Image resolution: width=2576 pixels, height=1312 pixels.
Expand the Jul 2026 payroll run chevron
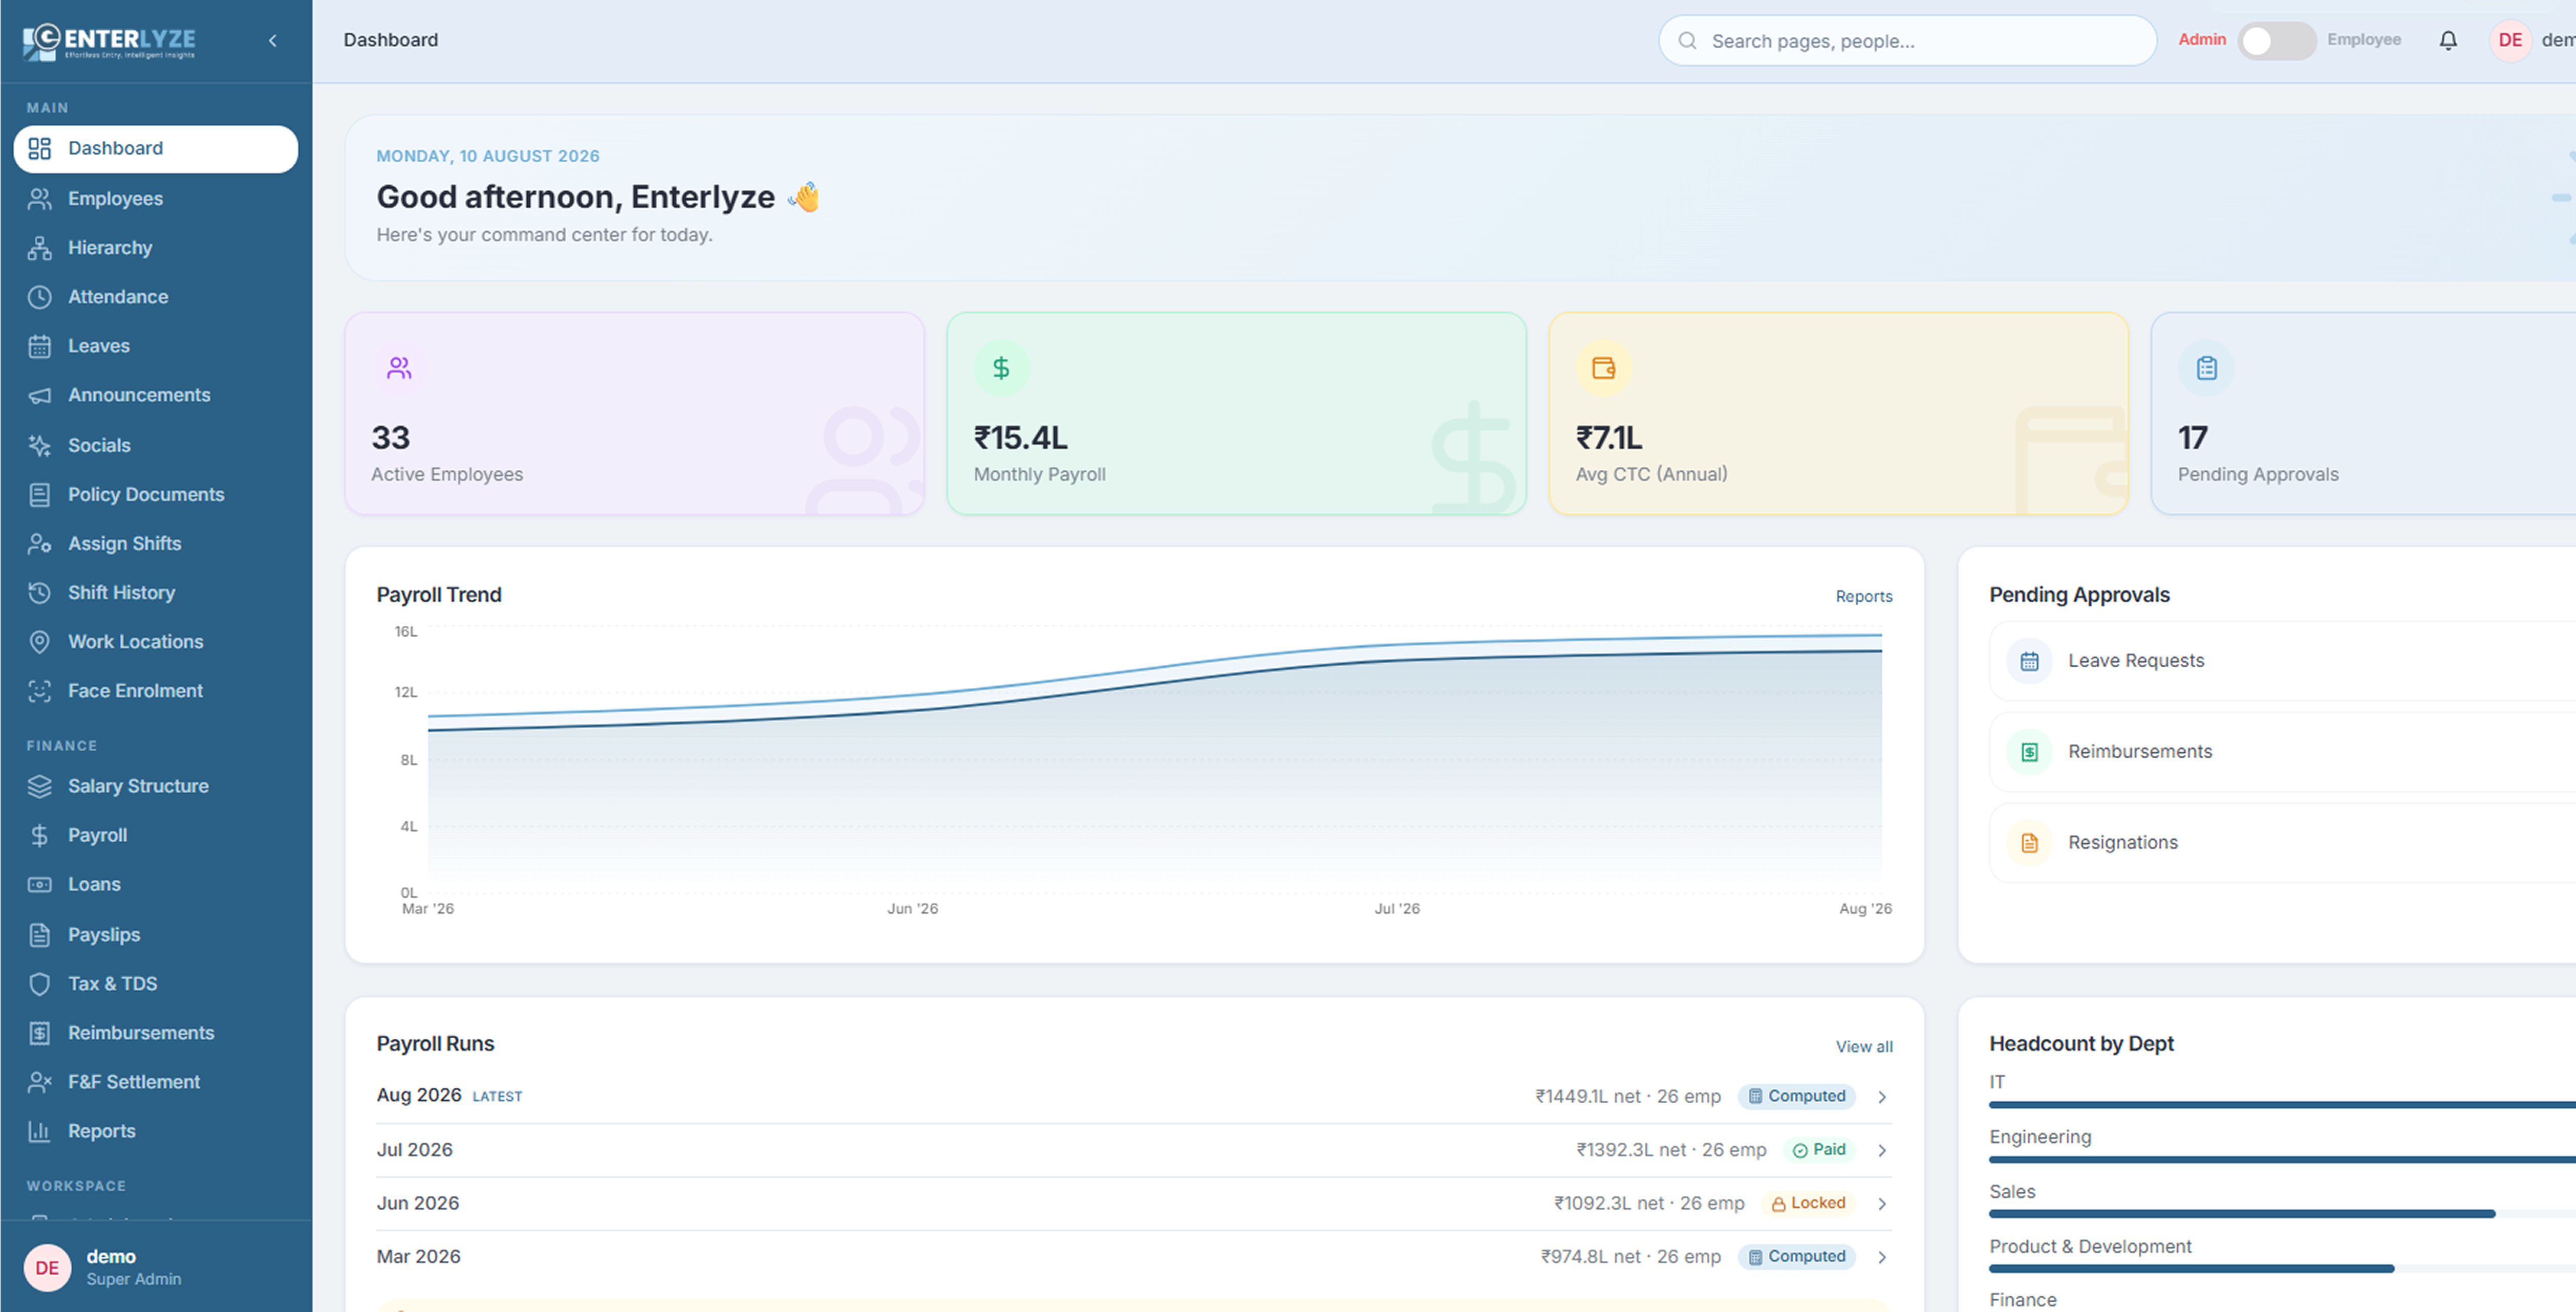pos(1881,1150)
